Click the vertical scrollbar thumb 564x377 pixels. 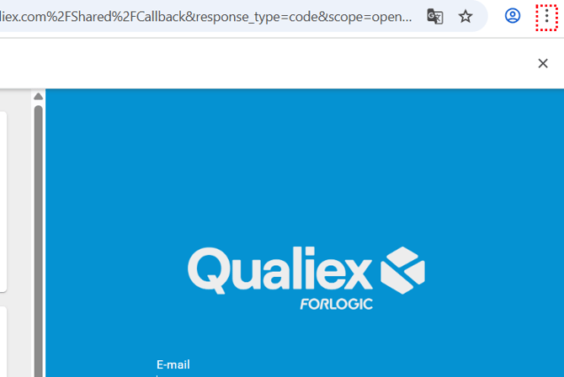tap(38, 241)
